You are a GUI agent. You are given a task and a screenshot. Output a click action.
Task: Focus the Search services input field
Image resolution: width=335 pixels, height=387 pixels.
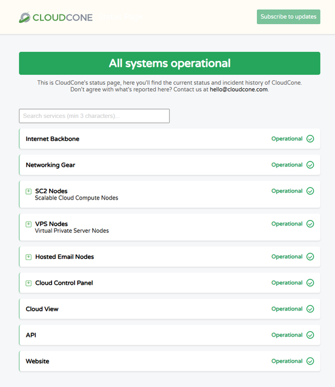tap(94, 116)
